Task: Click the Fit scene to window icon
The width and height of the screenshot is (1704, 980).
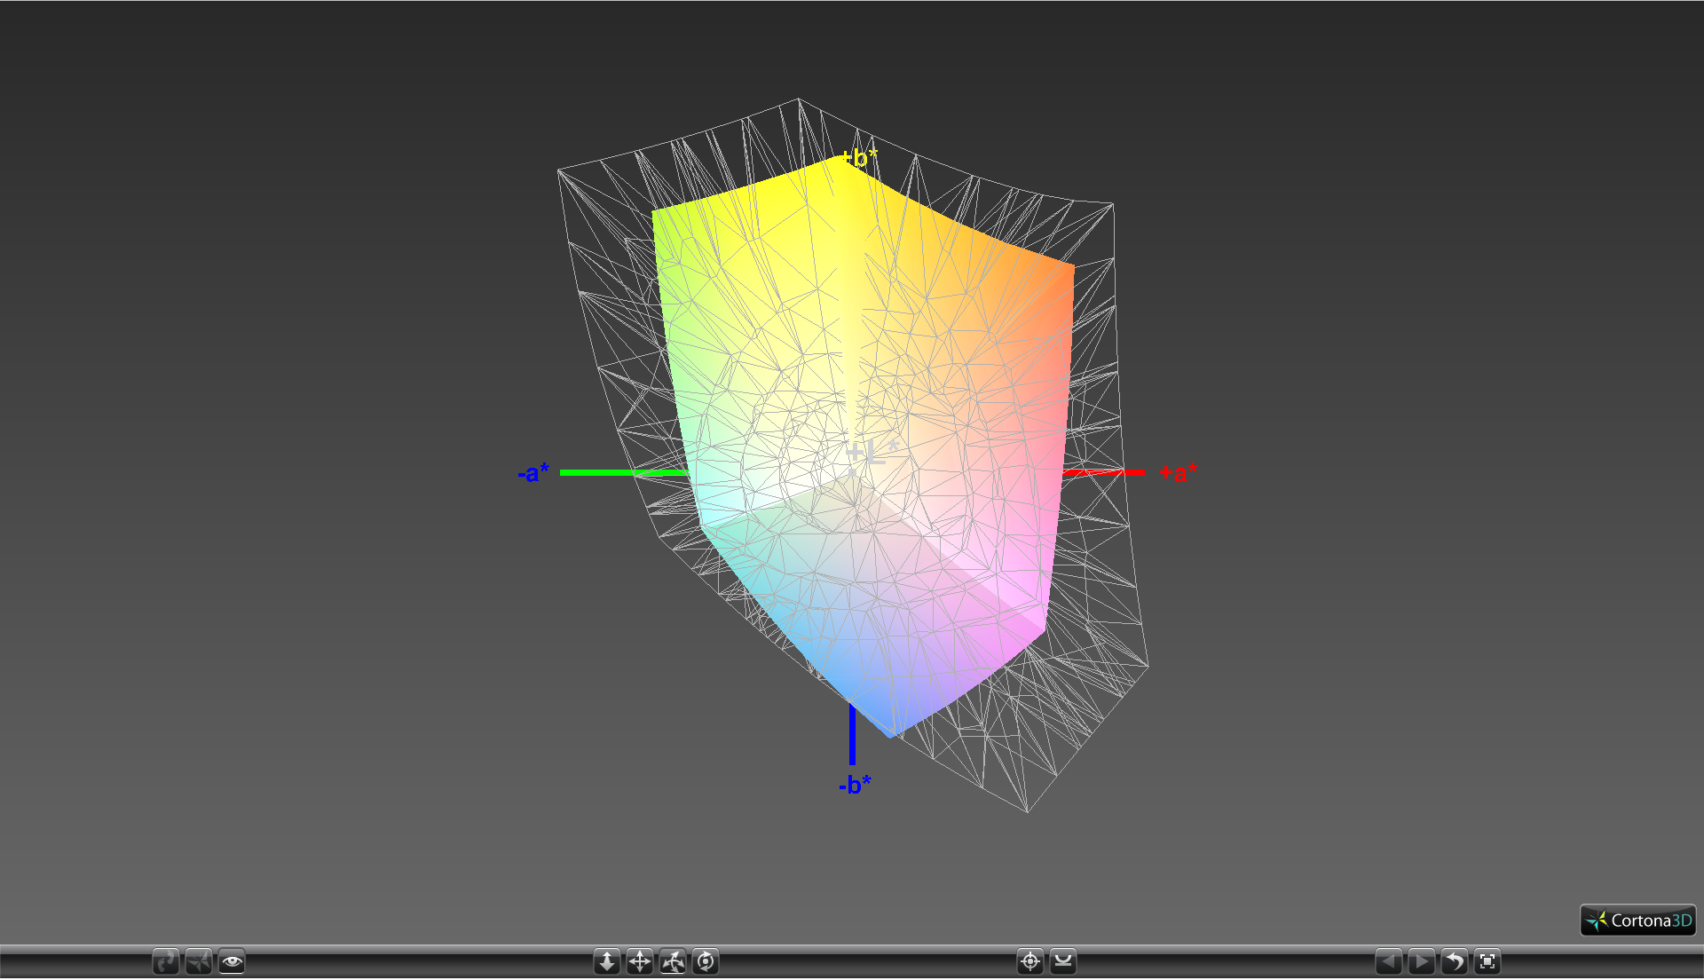Action: pyautogui.click(x=1487, y=962)
